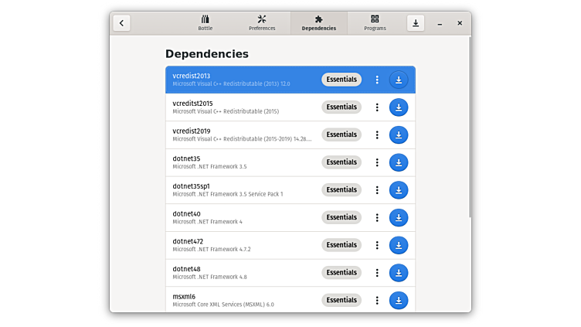581x327 pixels.
Task: Switch to the Bottle tab
Action: (205, 22)
